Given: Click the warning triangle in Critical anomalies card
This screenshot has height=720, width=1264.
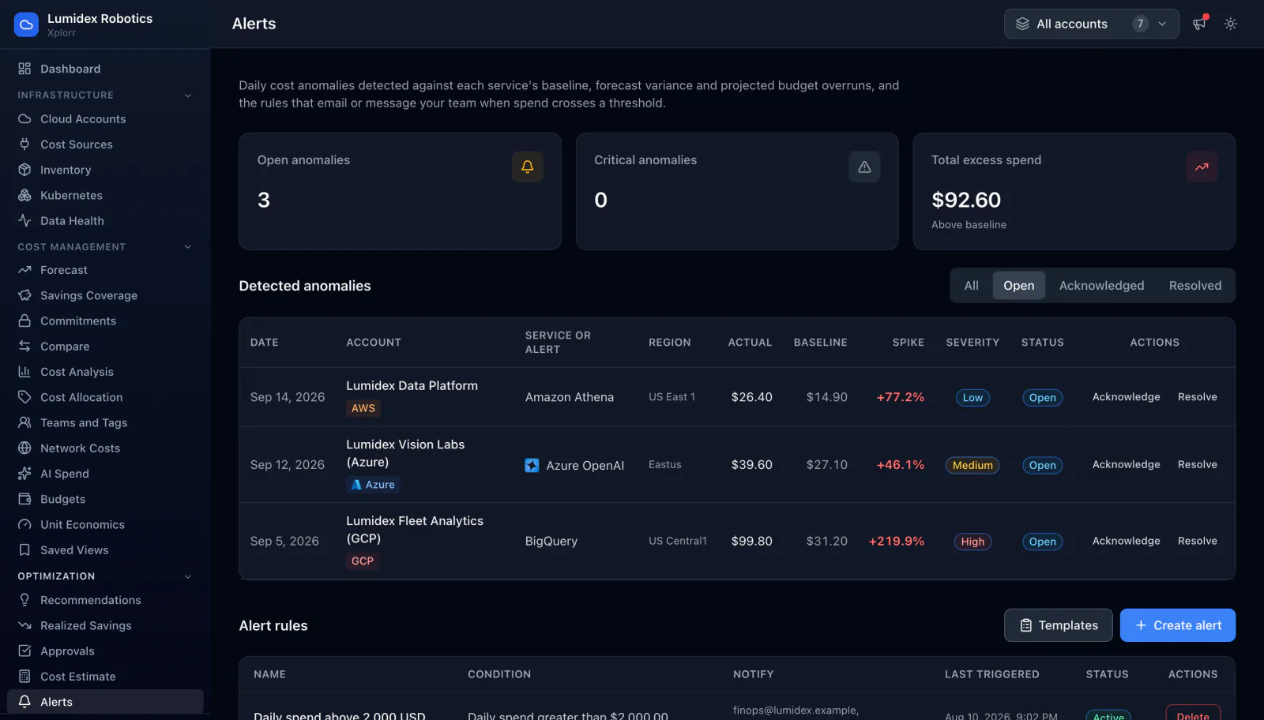Looking at the screenshot, I should 864,167.
